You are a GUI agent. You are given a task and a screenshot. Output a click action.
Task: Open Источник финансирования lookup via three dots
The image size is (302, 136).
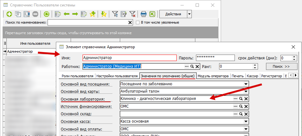pyautogui.click(x=235, y=106)
